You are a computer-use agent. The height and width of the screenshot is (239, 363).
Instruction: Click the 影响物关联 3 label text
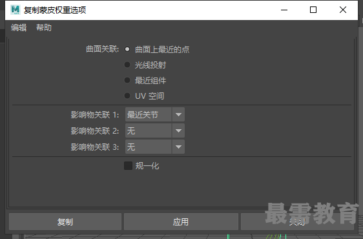click(x=95, y=147)
